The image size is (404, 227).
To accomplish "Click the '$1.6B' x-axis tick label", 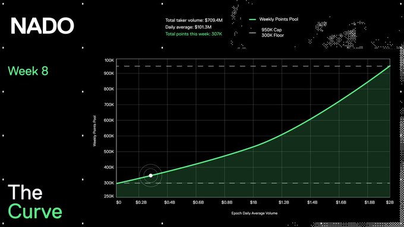I will [x=341, y=203].
